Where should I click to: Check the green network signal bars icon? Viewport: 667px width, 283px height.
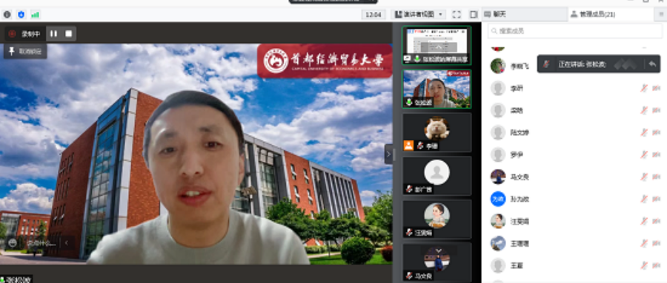point(35,15)
